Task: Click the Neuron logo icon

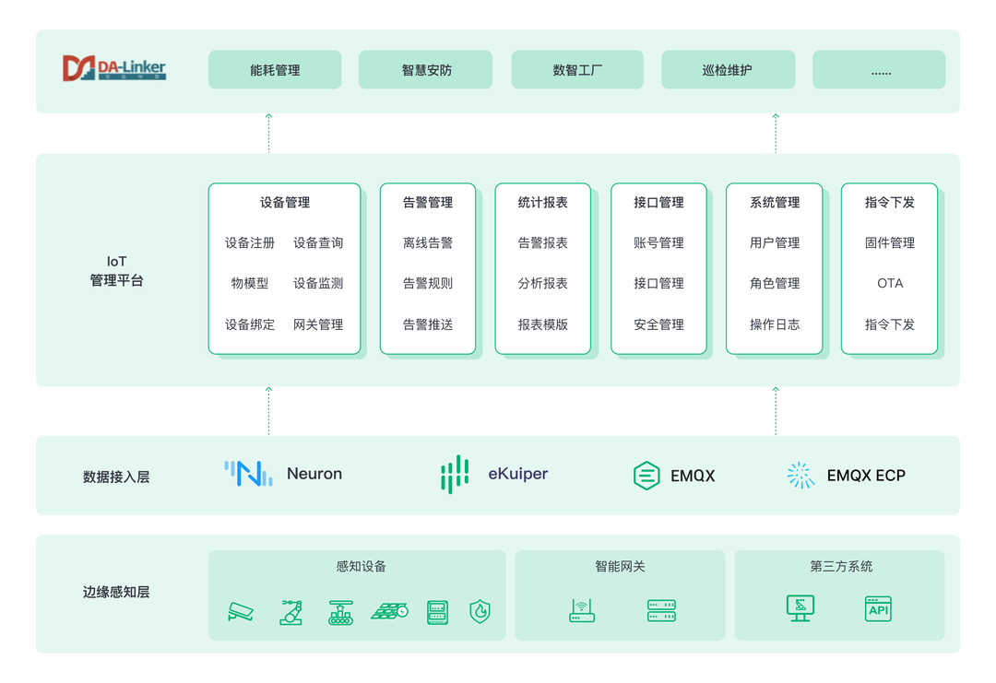Action: pos(249,474)
